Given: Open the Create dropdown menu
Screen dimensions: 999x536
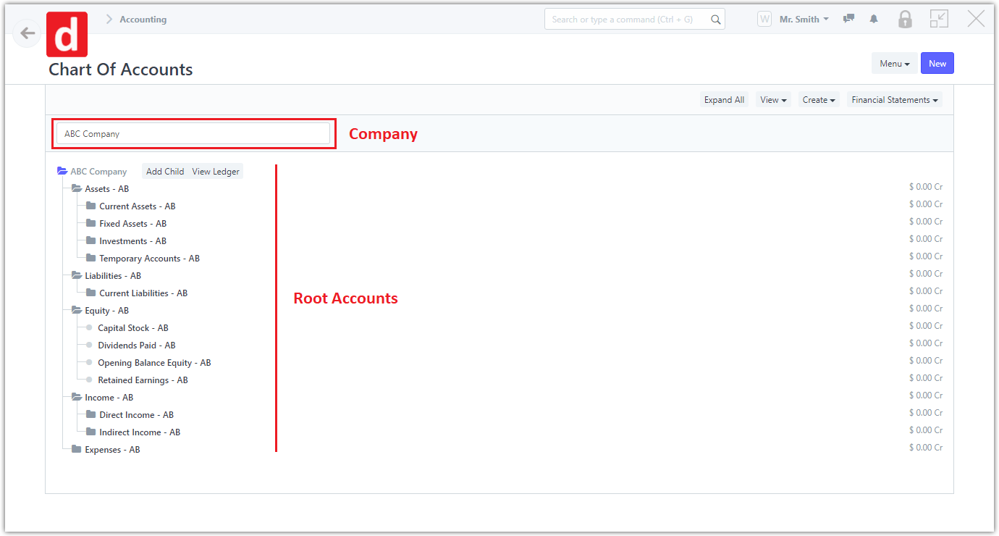Looking at the screenshot, I should (x=819, y=100).
